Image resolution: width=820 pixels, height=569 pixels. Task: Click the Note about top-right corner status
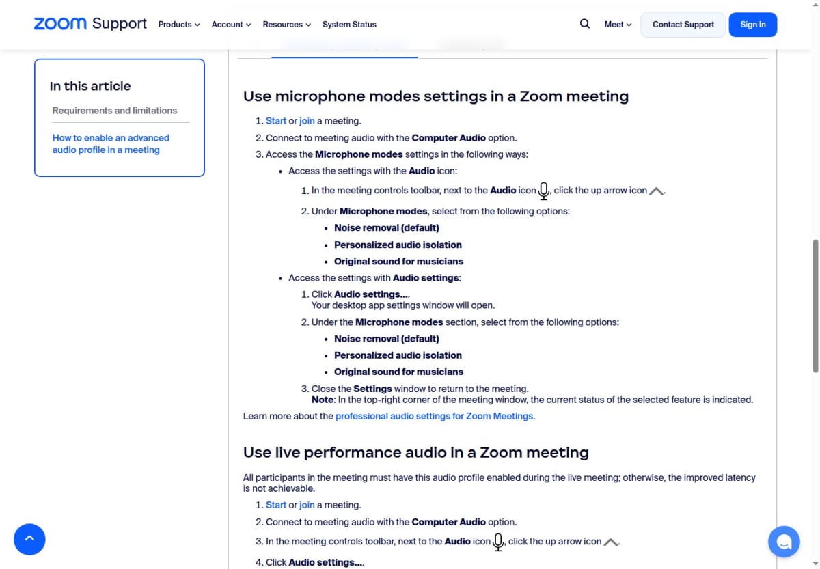pyautogui.click(x=532, y=400)
